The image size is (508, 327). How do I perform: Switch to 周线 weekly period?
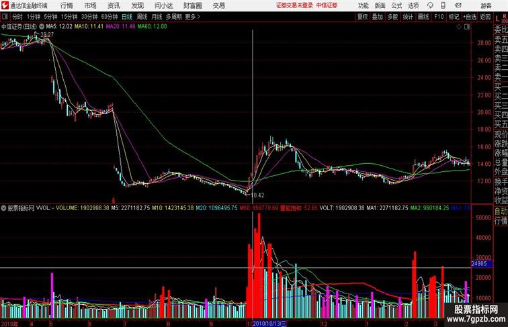(x=142, y=17)
